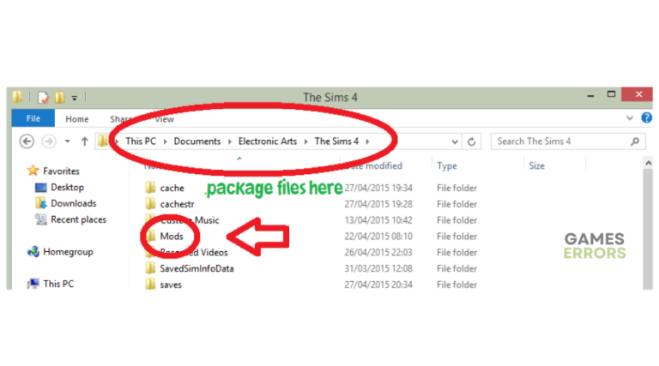
Task: Select the cache folder
Action: coord(172,188)
